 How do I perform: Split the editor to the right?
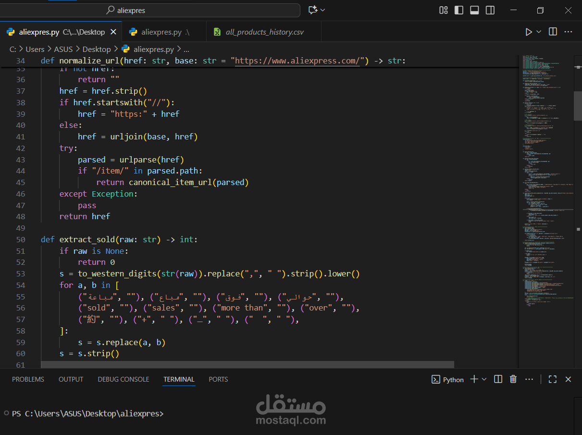(x=553, y=32)
